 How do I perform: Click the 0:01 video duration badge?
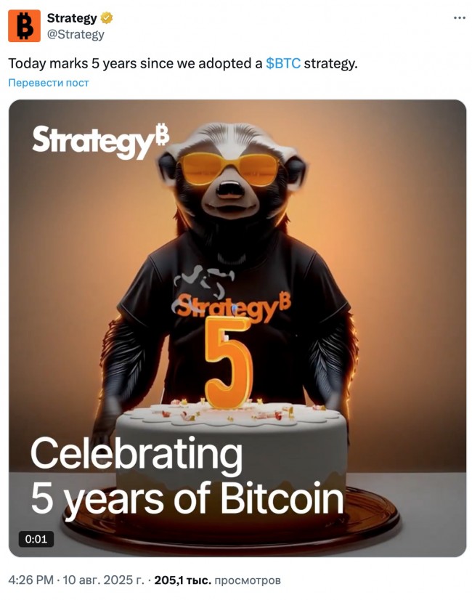coord(36,539)
